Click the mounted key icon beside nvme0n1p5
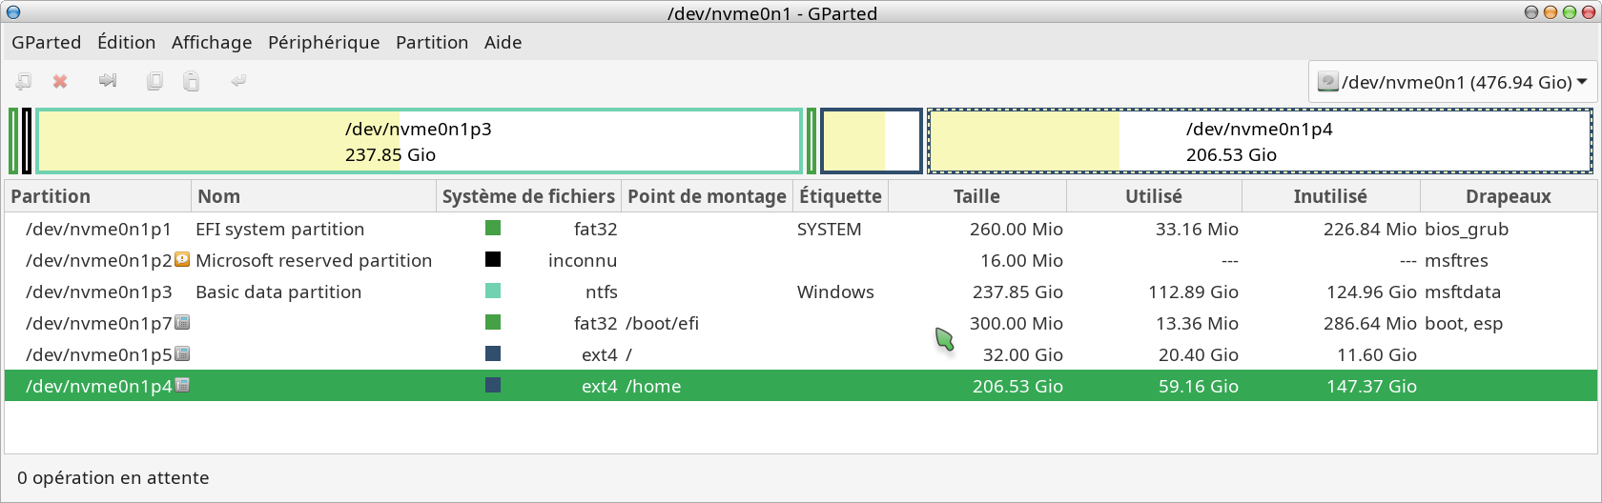 pos(182,353)
